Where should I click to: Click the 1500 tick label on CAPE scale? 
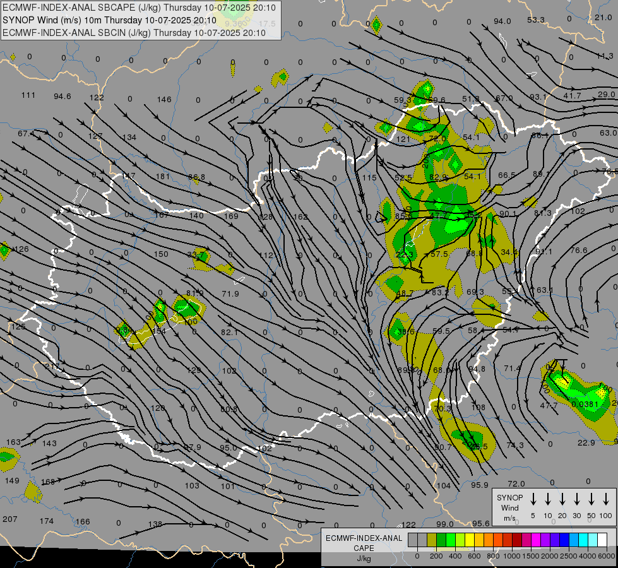coord(530,556)
